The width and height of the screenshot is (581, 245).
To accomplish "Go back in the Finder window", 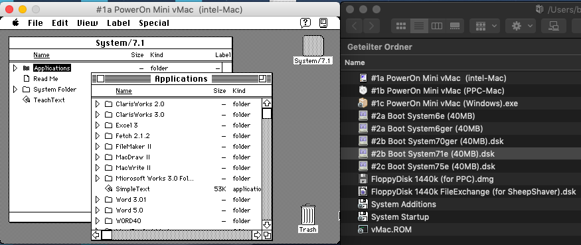I will 355,26.
